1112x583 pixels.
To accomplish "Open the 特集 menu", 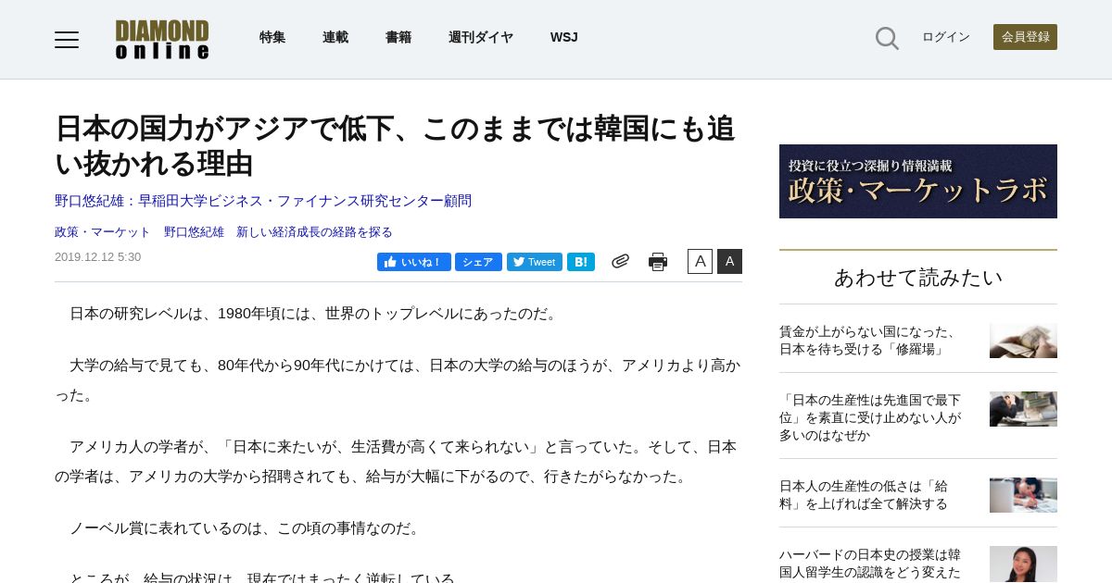I will 272,38.
